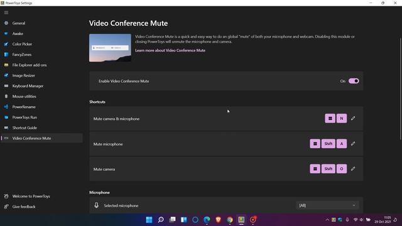
Task: Edit the Mute camera shortcut
Action: click(353, 169)
